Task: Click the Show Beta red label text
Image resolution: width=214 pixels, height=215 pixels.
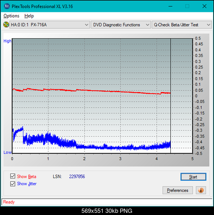Action: pos(27,177)
